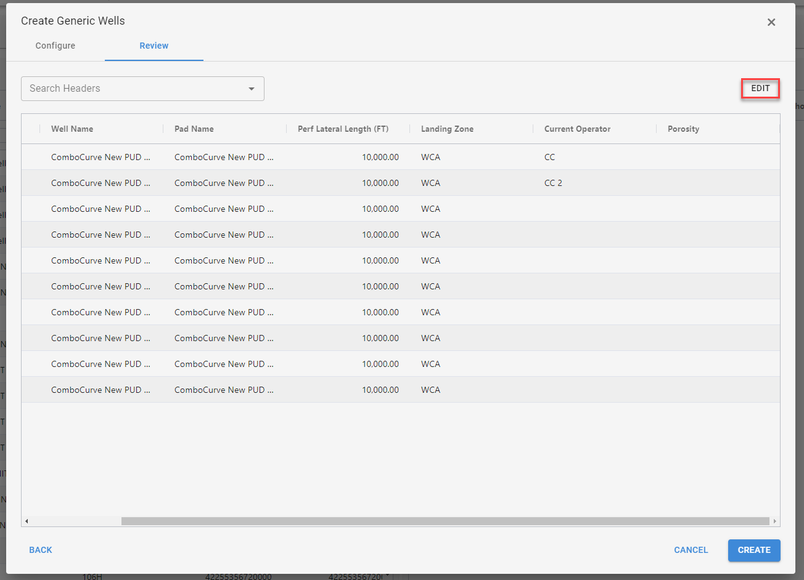Click Well Name cell in CC operator row
Image resolution: width=804 pixels, height=580 pixels.
coord(102,157)
